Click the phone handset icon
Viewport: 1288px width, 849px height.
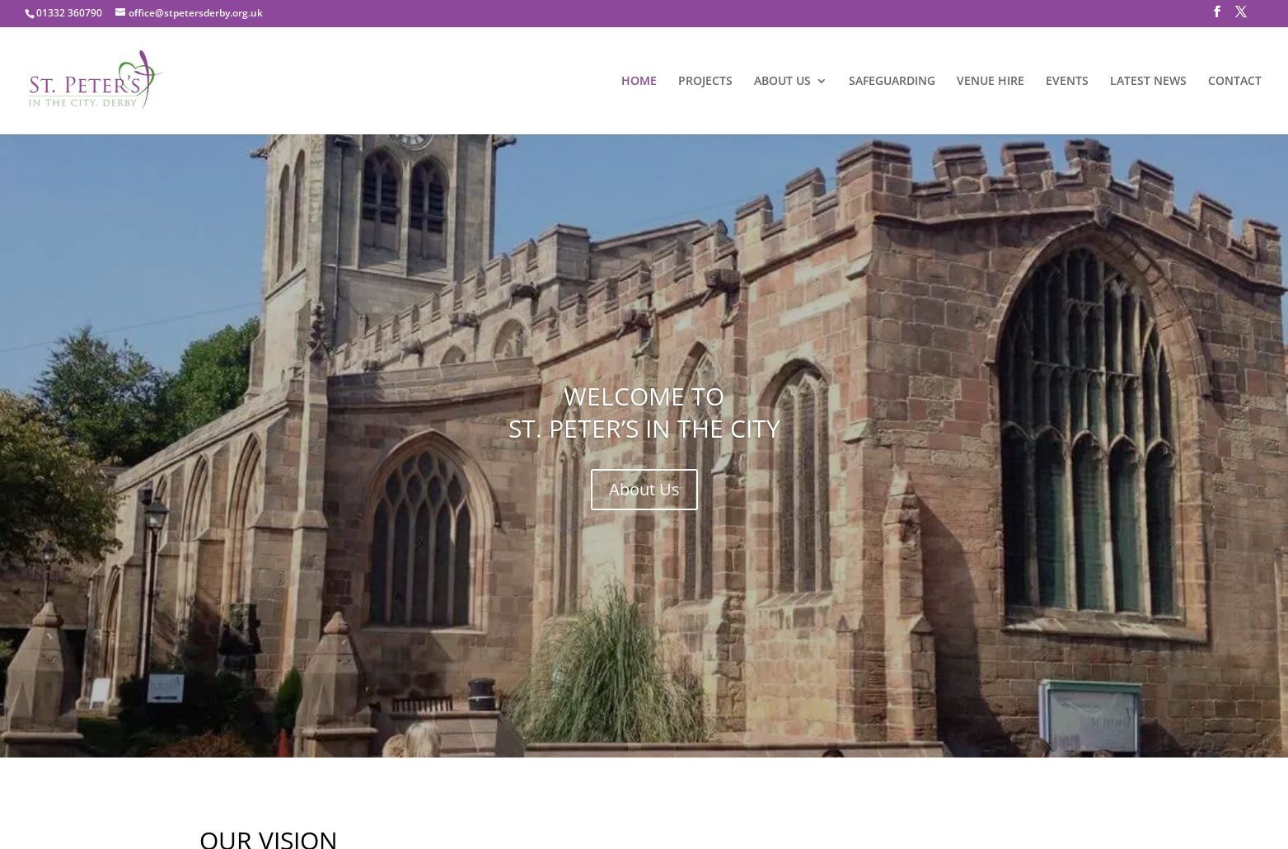point(30,13)
